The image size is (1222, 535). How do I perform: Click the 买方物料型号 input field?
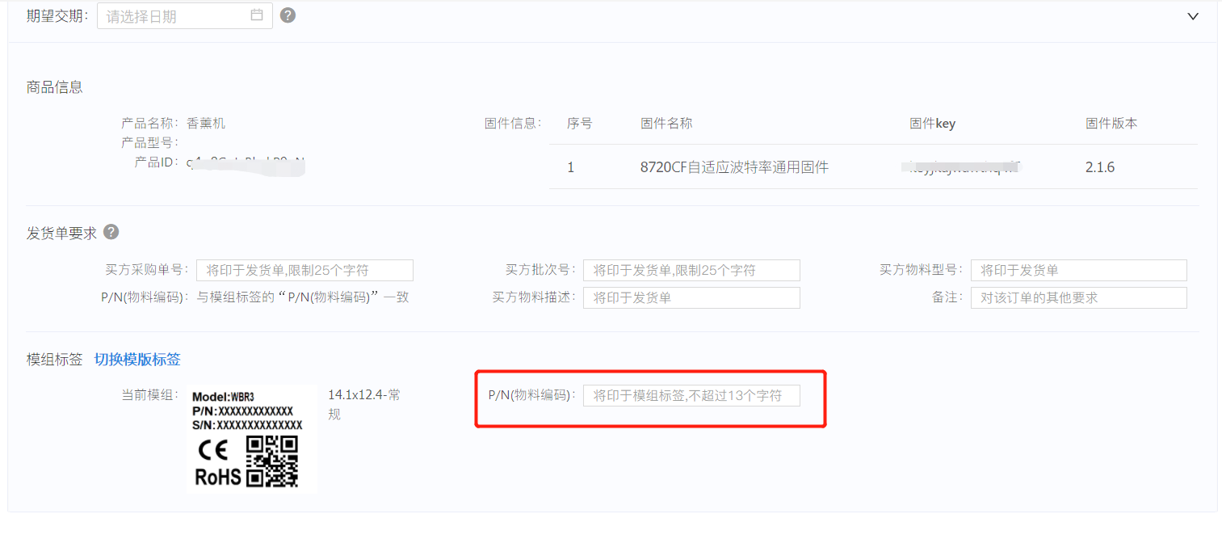[1079, 270]
